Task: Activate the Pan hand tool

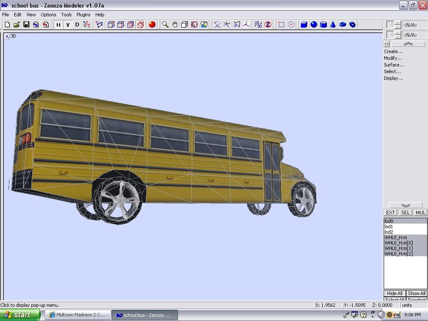Action: [175, 25]
